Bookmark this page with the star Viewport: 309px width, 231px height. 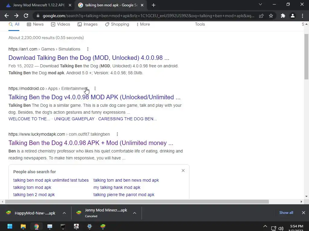271,16
